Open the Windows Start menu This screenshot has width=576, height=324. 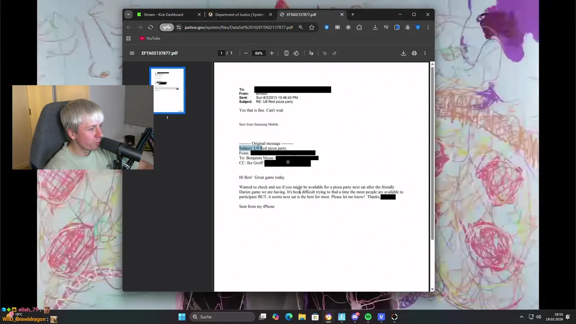(182, 317)
